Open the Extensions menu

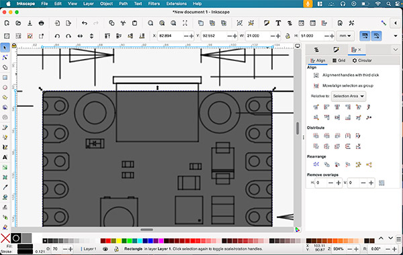coord(176,3)
